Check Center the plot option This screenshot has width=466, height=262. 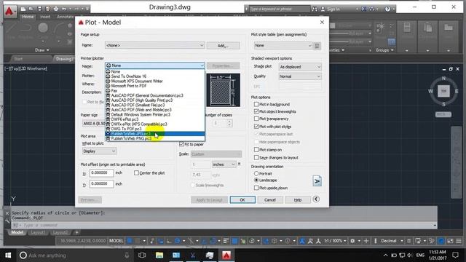pos(136,173)
